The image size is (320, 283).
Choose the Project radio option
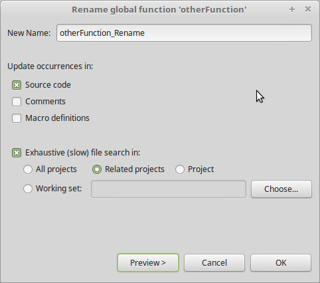180,169
